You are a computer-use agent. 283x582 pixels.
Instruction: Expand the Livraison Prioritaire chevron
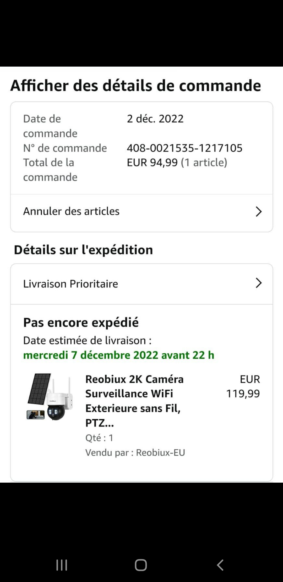[x=259, y=283]
